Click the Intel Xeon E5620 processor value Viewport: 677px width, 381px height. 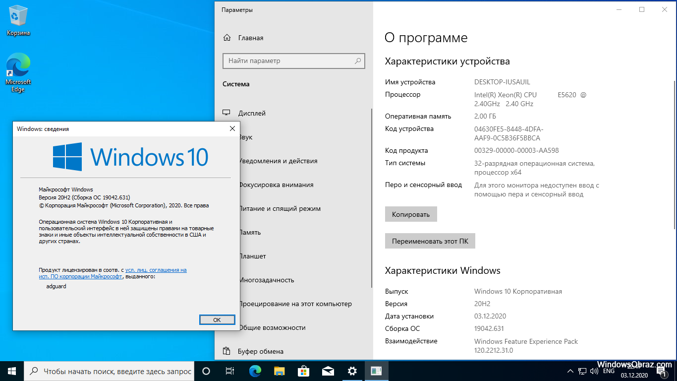point(530,99)
